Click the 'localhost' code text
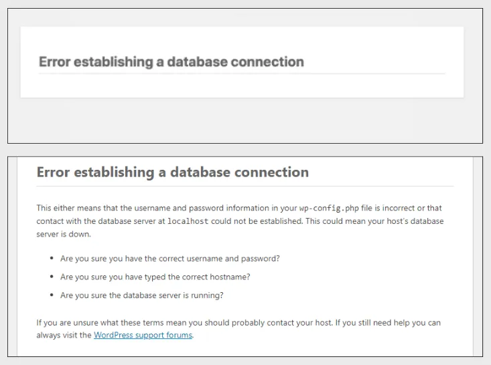This screenshot has height=365, width=491. pos(188,221)
